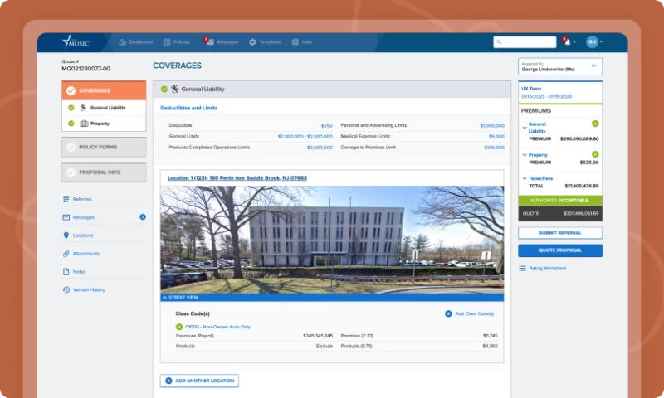Click the Dashboard gauge icon
This screenshot has width=664, height=398.
[x=123, y=42]
